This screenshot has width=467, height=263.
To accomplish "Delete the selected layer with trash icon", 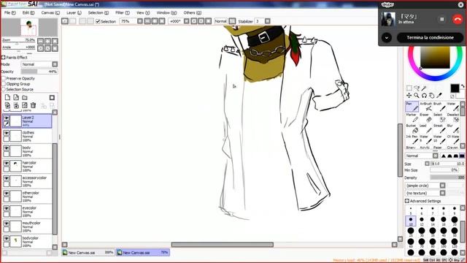I will 34,105.
